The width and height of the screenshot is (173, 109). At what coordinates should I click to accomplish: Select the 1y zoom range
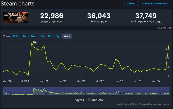[x=58, y=36]
